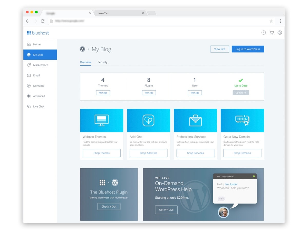This screenshot has height=231, width=308.
Task: Open My Sites in the sidebar
Action: point(40,55)
